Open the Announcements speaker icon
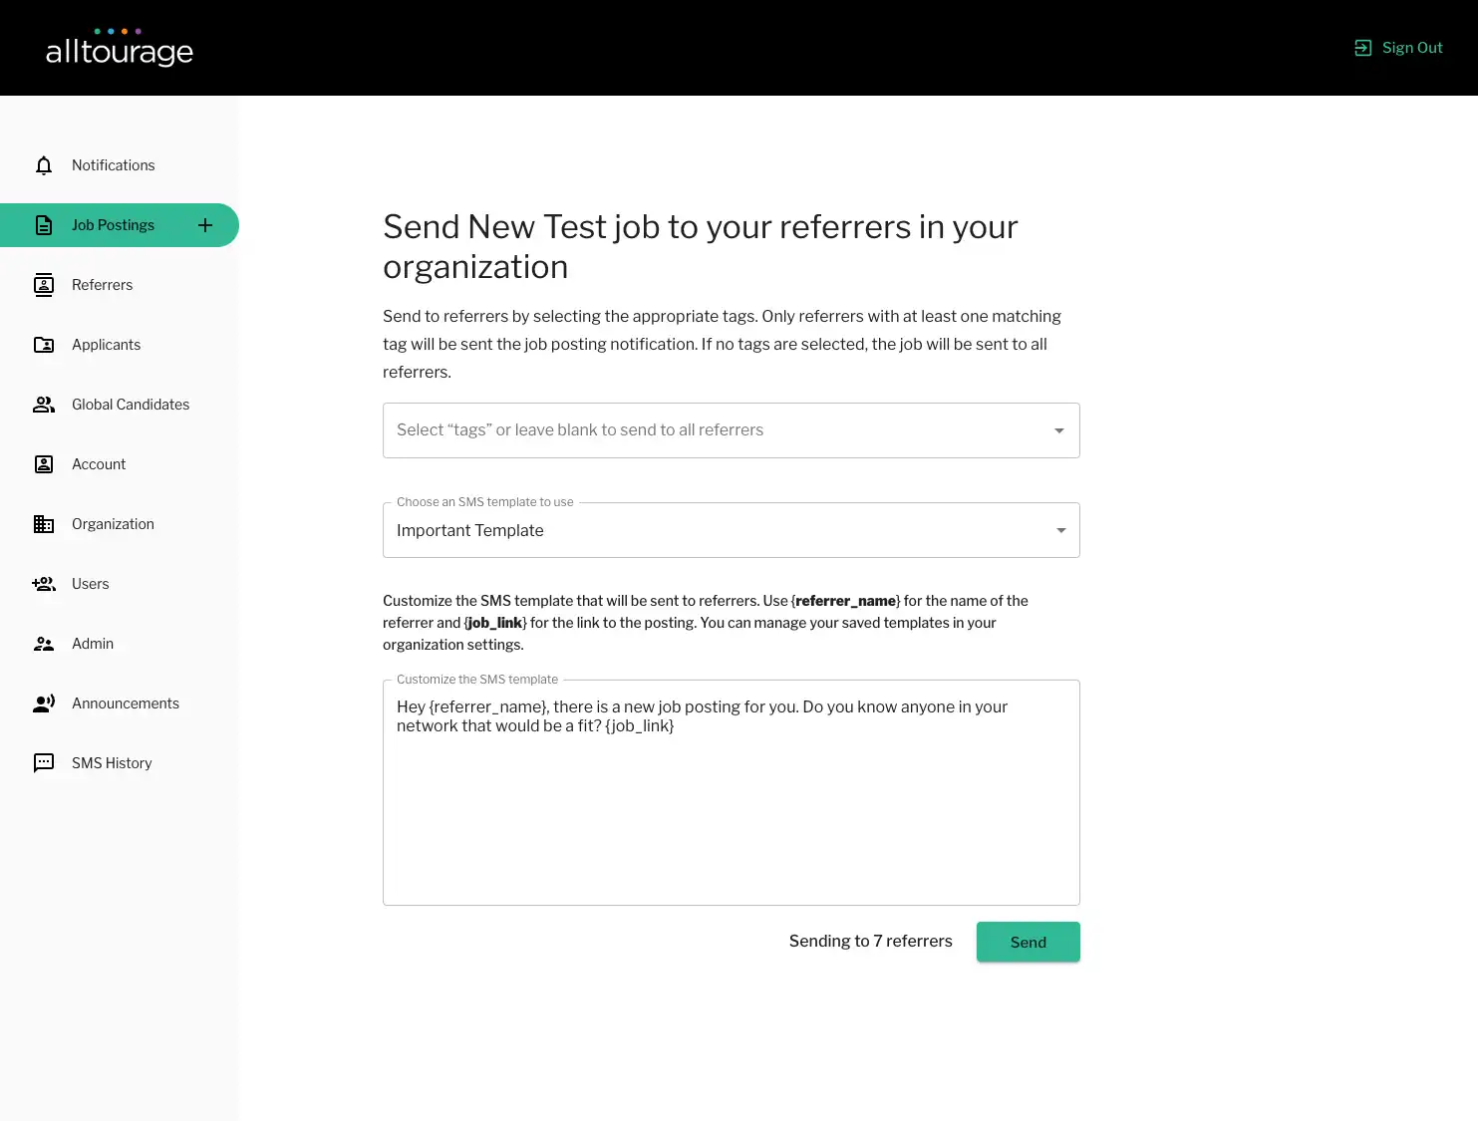 point(44,703)
